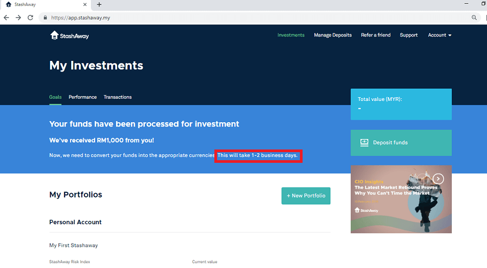The height and width of the screenshot is (268, 487).
Task: Open a new browser tab with plus
Action: [99, 4]
